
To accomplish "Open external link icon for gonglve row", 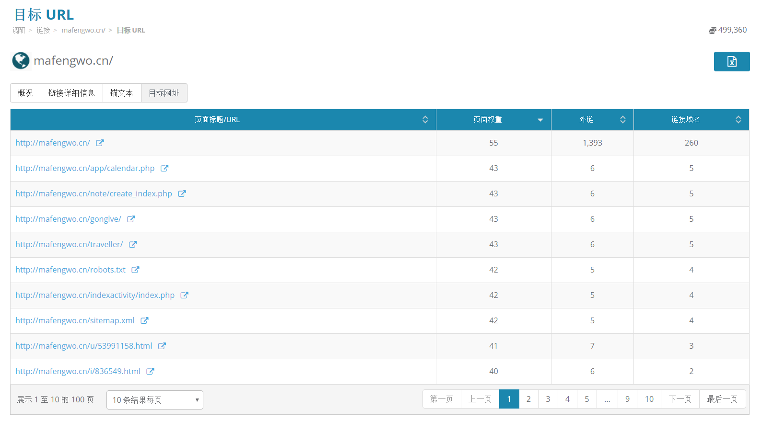I will pos(131,219).
